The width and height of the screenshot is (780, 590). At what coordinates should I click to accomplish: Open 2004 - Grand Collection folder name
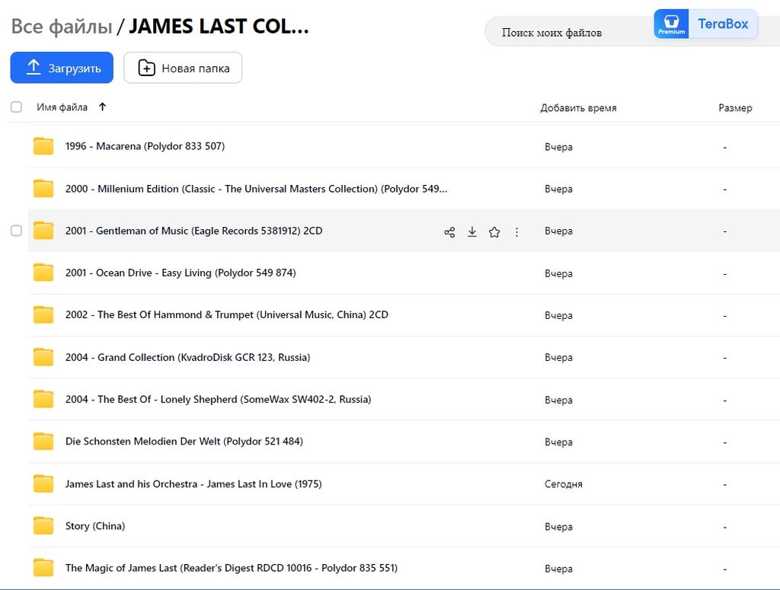tap(187, 357)
